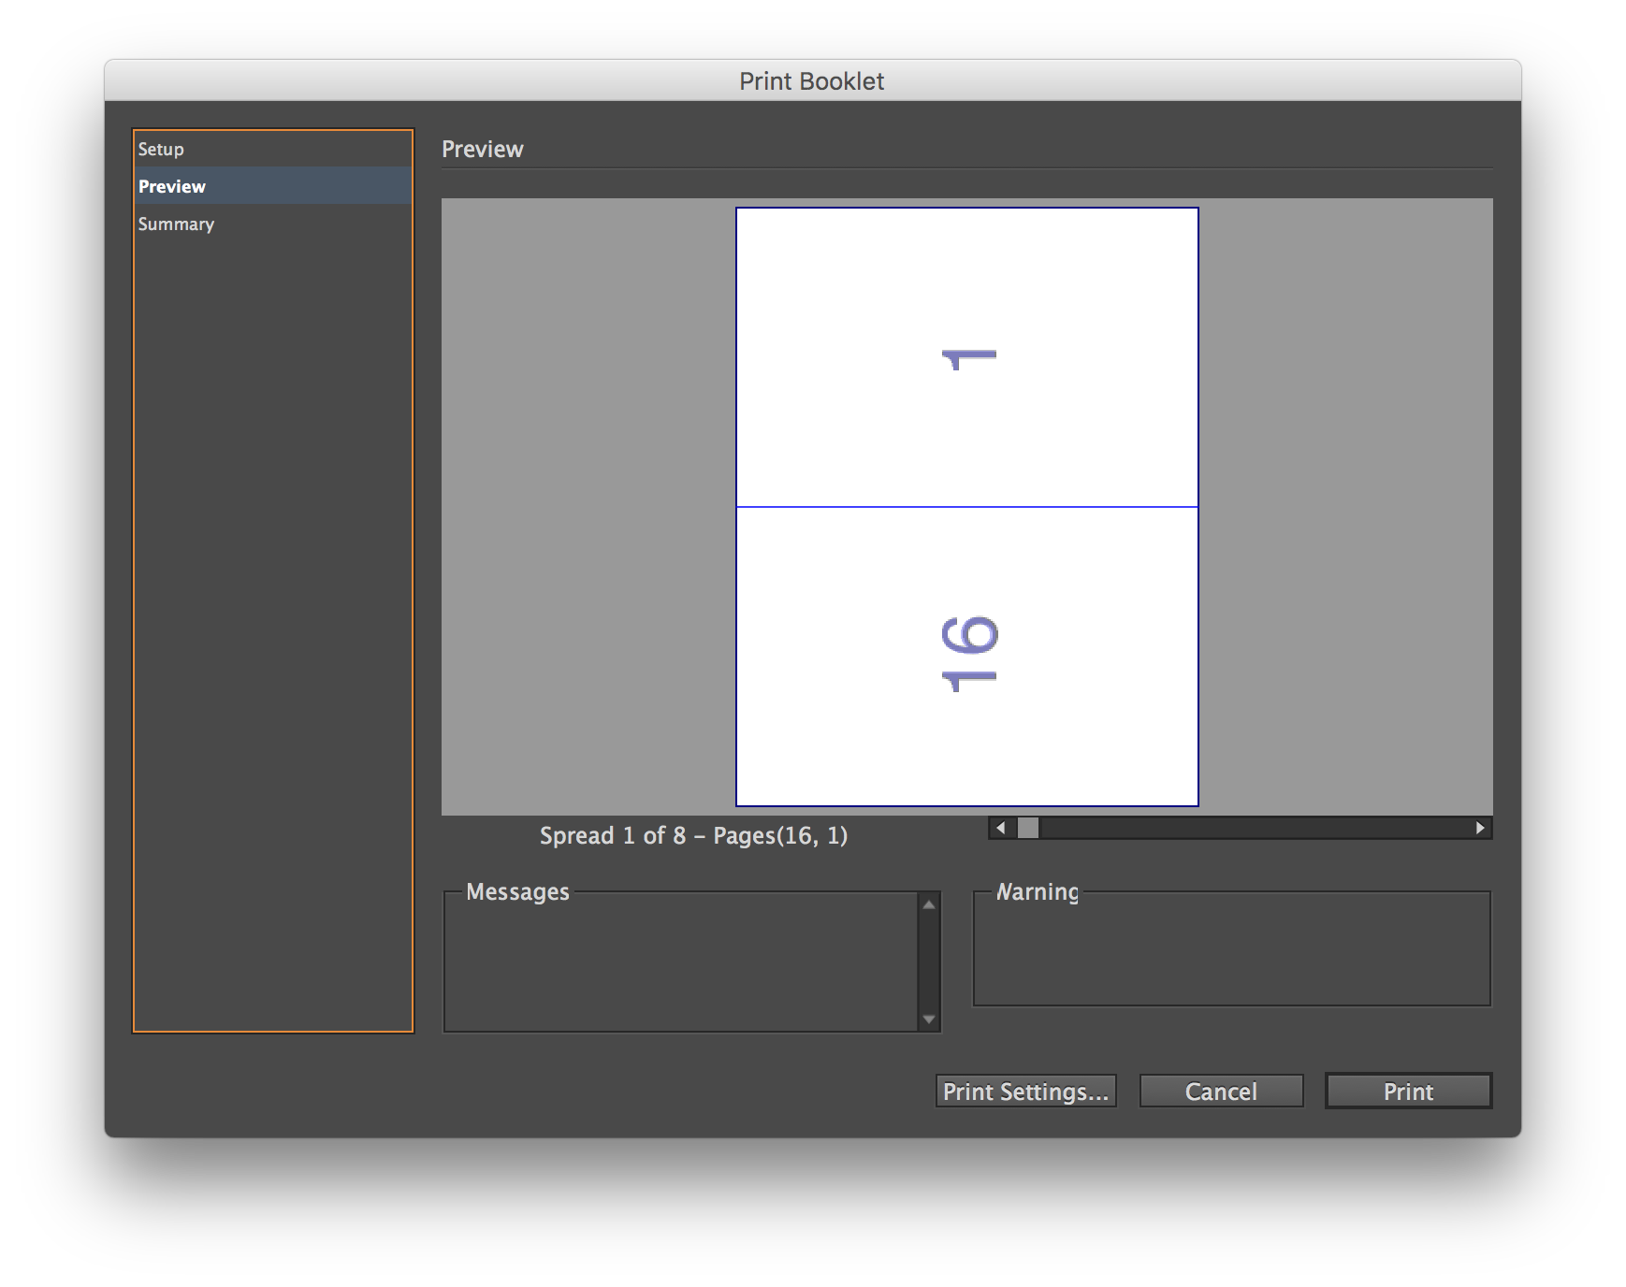Image resolution: width=1626 pixels, height=1287 pixels.
Task: Click the Messages scroll up arrow
Action: point(929,904)
